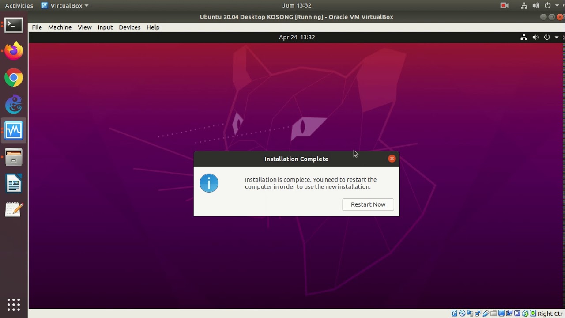
Task: Click the hard disk activity status icon
Action: pos(454,314)
